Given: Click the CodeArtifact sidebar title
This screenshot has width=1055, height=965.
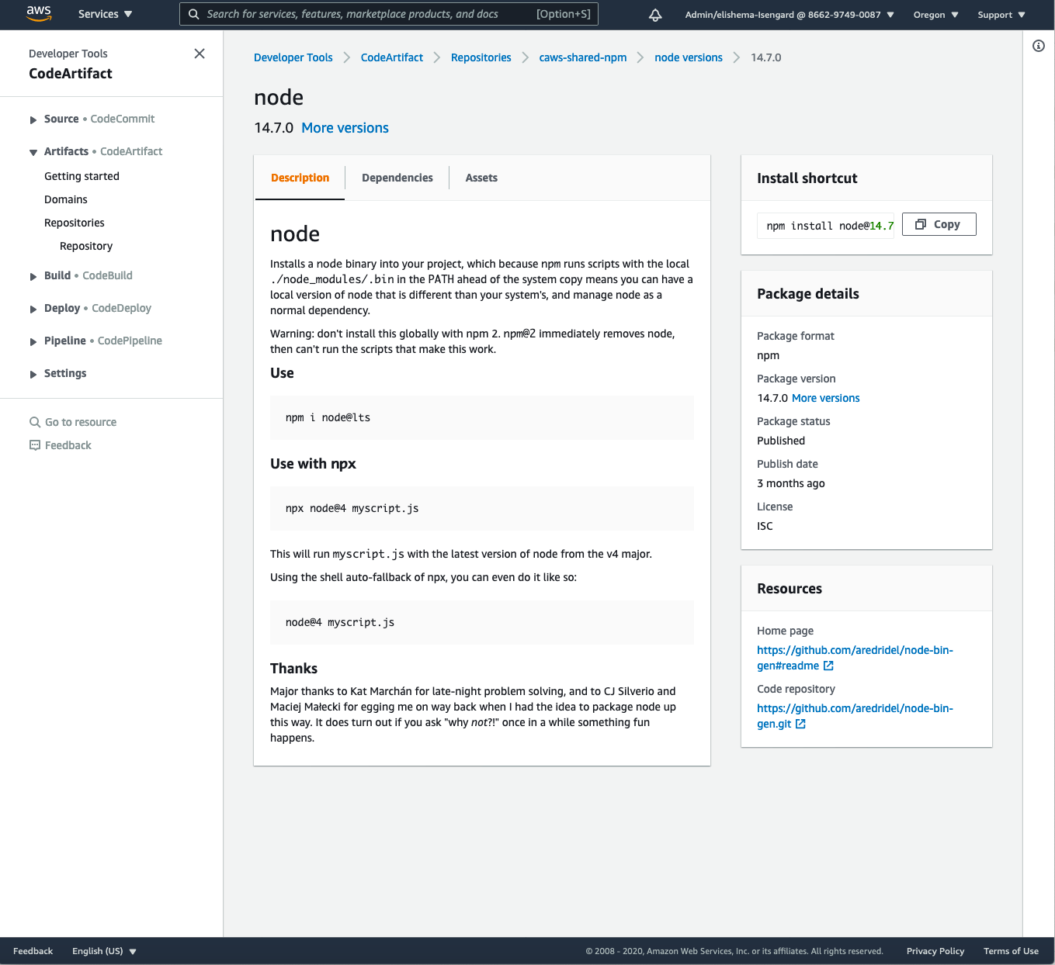Looking at the screenshot, I should point(71,74).
